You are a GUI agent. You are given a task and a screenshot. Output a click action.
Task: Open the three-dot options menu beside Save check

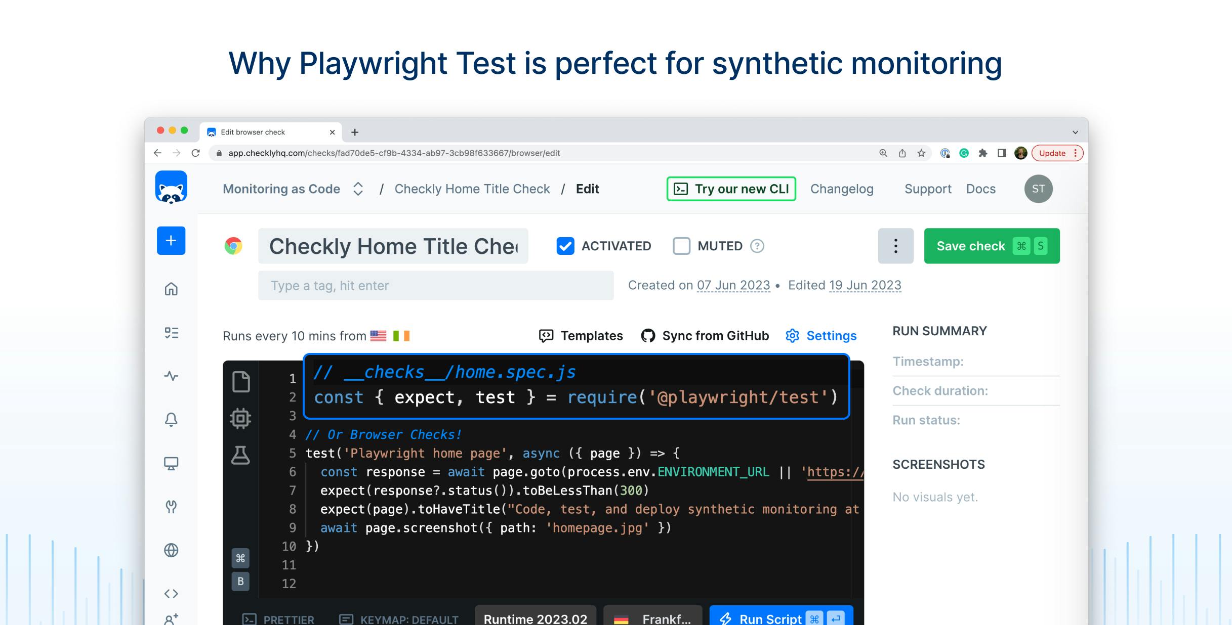coord(895,246)
